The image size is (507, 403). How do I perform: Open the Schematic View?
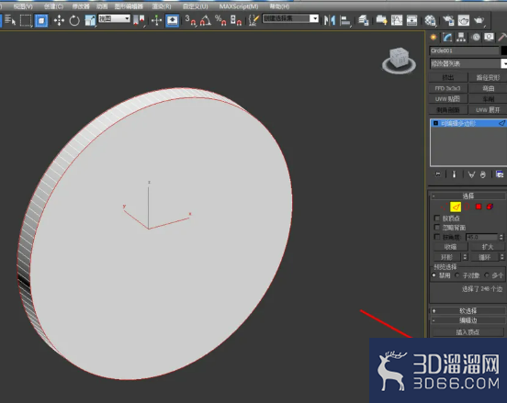pyautogui.click(x=411, y=20)
